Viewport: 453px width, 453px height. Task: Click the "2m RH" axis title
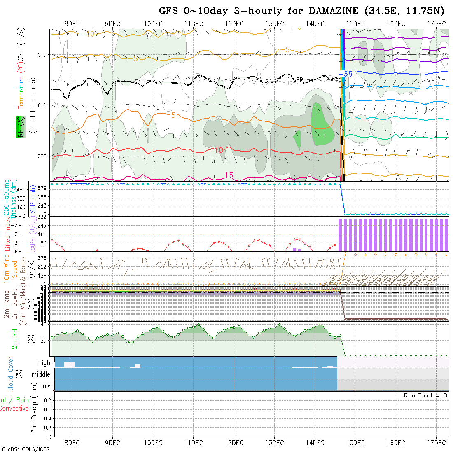15,339
